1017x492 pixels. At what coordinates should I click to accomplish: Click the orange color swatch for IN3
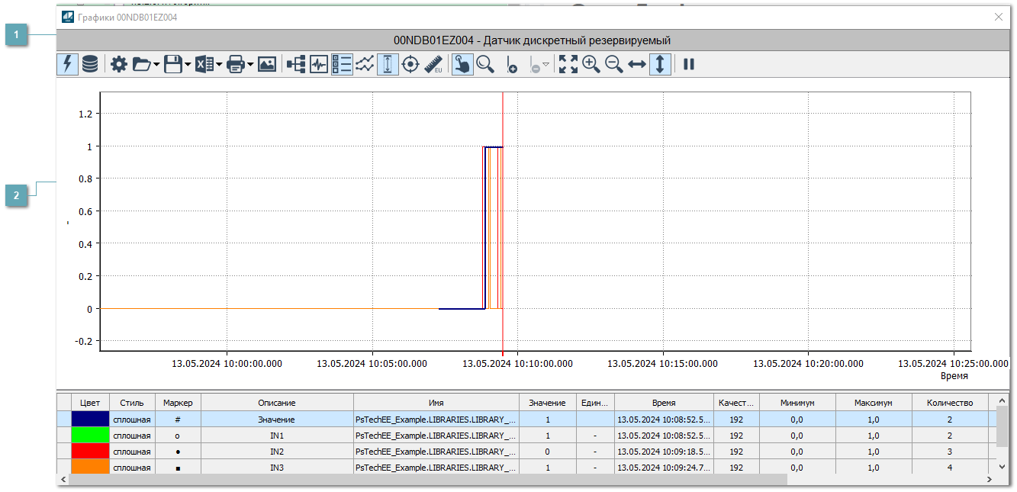tap(90, 468)
